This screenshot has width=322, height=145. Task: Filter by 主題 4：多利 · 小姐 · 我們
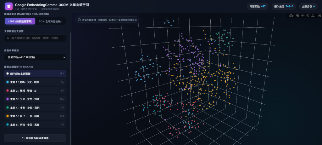pos(35,107)
